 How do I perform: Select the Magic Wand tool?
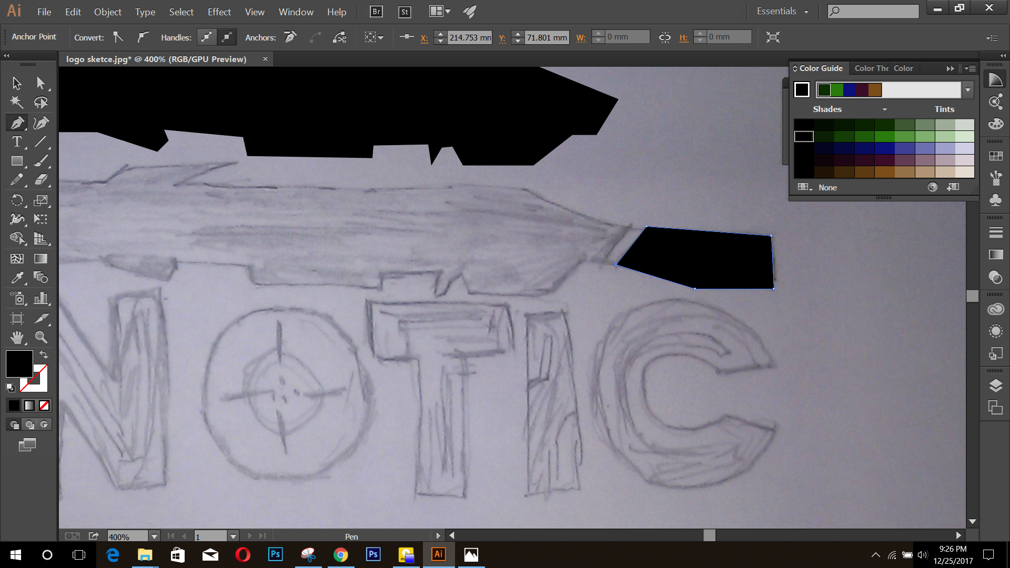(17, 102)
